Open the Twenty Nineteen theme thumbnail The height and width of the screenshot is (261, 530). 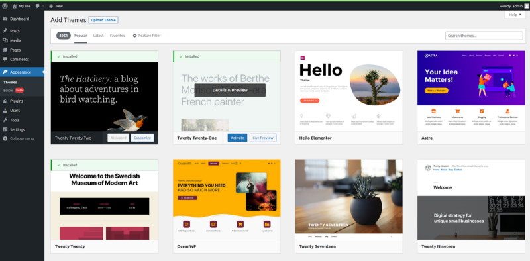(x=471, y=199)
